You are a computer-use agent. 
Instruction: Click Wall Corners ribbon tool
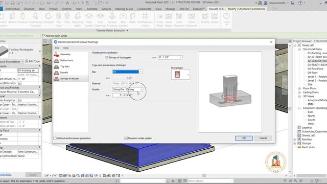[x=123, y=20]
